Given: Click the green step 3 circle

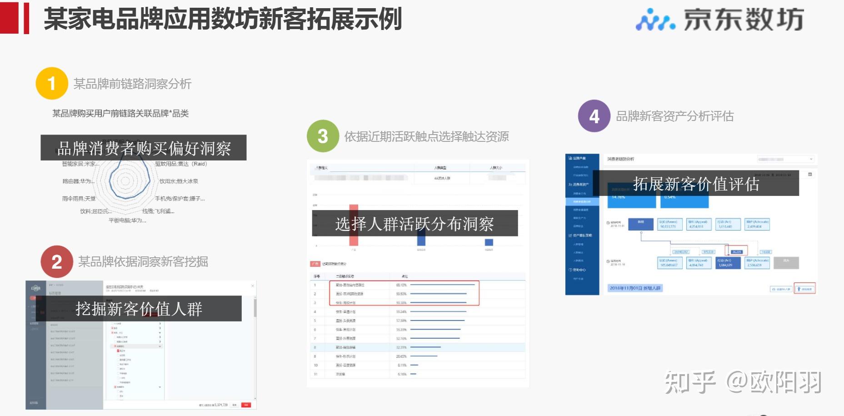Looking at the screenshot, I should point(323,136).
